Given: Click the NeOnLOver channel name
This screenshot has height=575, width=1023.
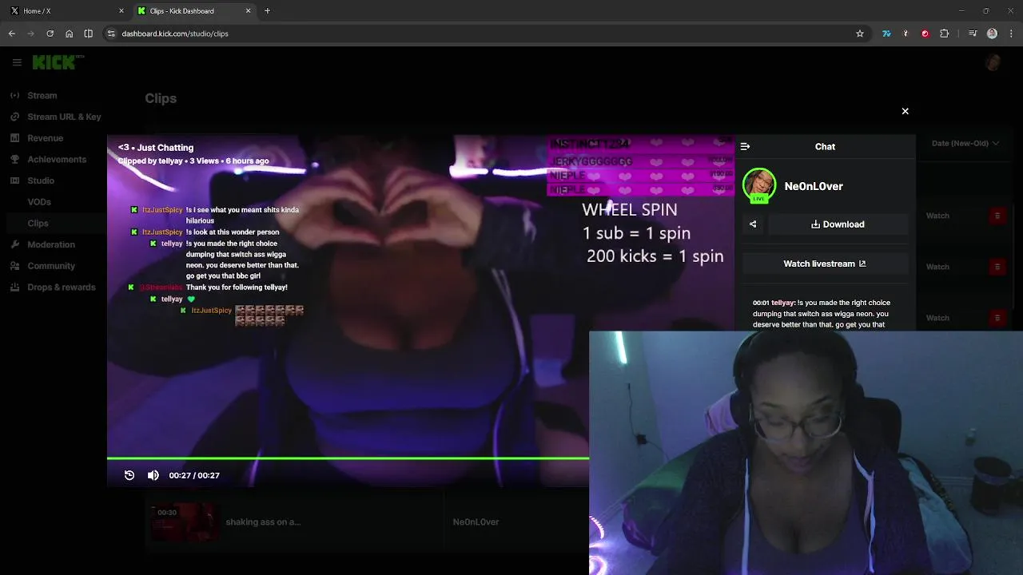Looking at the screenshot, I should (814, 186).
